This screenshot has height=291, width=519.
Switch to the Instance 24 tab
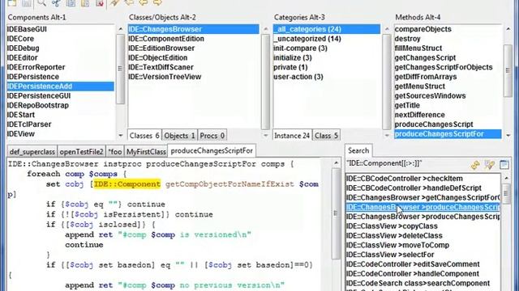click(x=292, y=136)
